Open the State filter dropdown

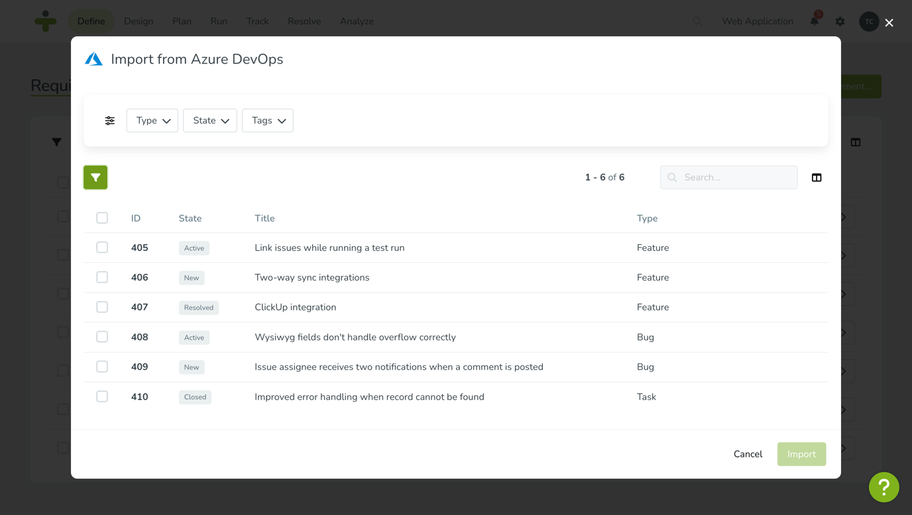click(209, 120)
